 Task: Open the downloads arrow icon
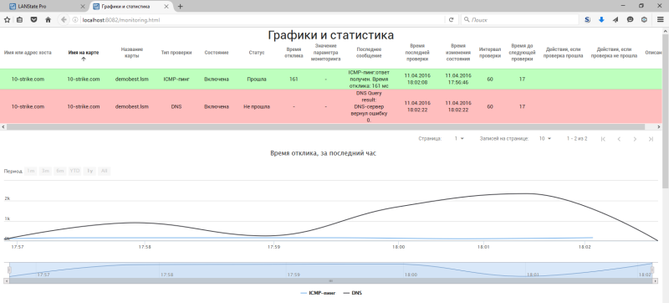601,19
